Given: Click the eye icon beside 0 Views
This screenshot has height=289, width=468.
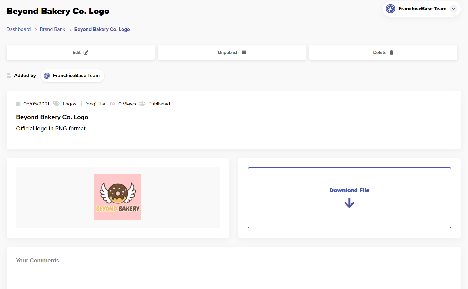Looking at the screenshot, I should pos(112,104).
